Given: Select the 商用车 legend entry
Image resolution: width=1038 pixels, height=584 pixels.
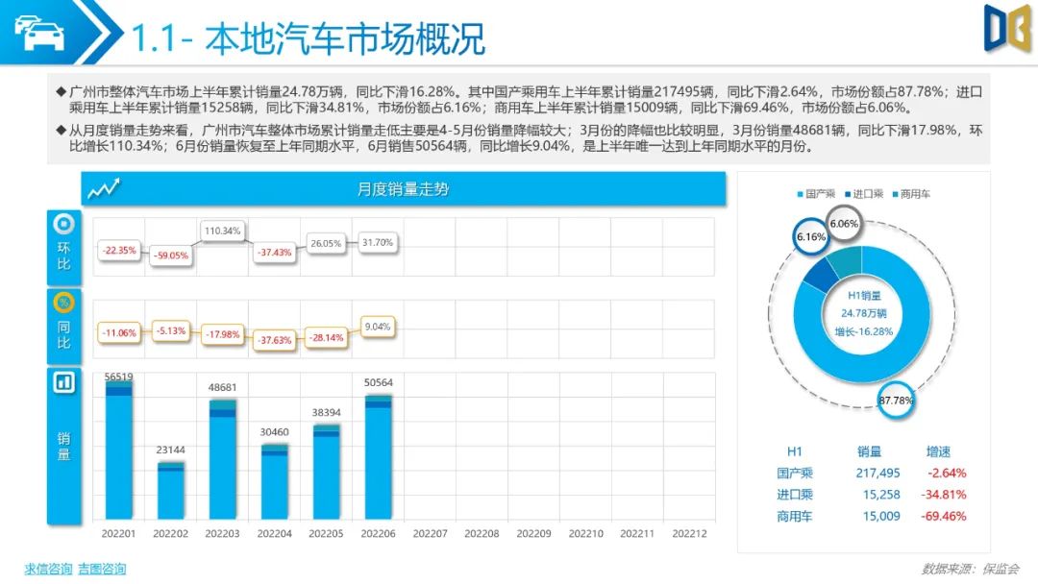Looking at the screenshot, I should pos(911,194).
